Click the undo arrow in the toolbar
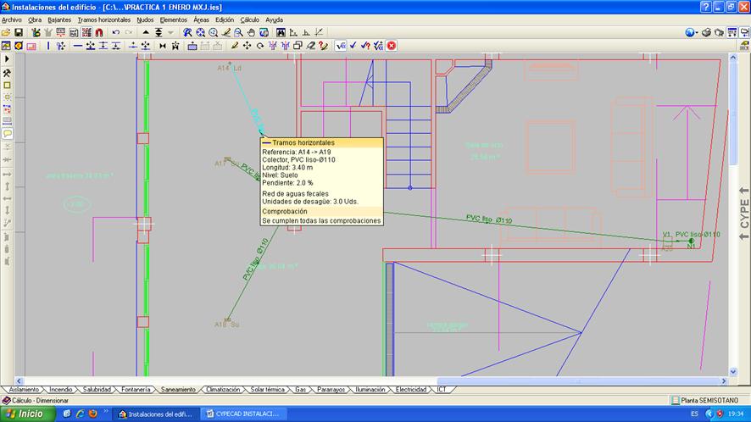 pos(116,32)
